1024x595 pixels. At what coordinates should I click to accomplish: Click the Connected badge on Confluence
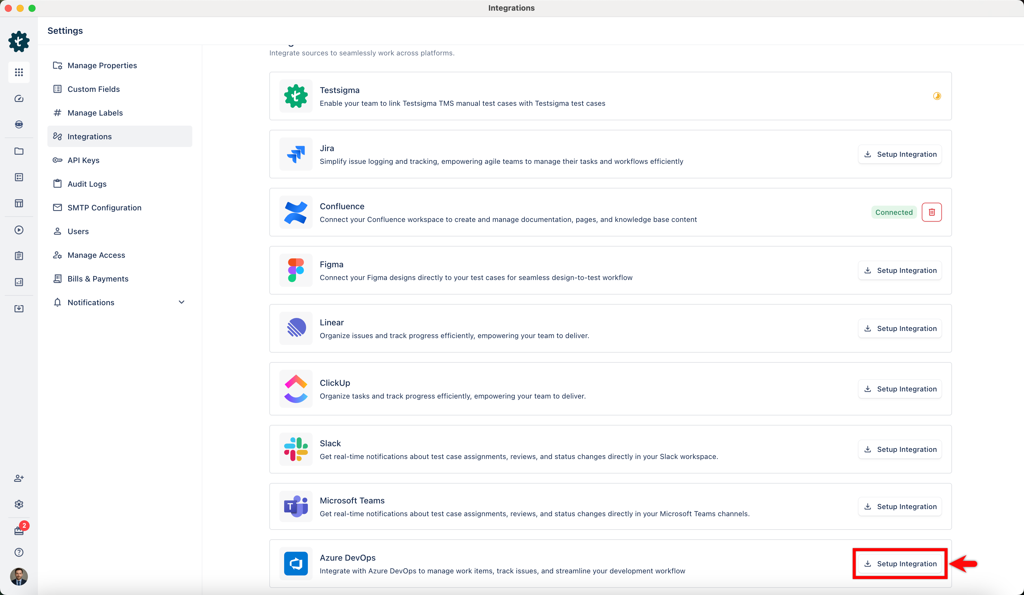click(894, 212)
